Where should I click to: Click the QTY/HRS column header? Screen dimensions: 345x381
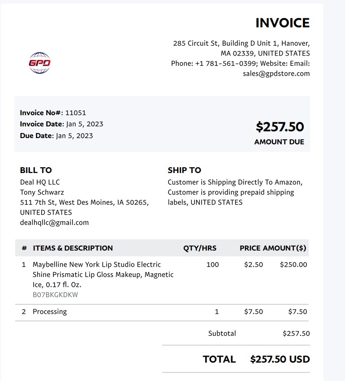[x=200, y=248]
